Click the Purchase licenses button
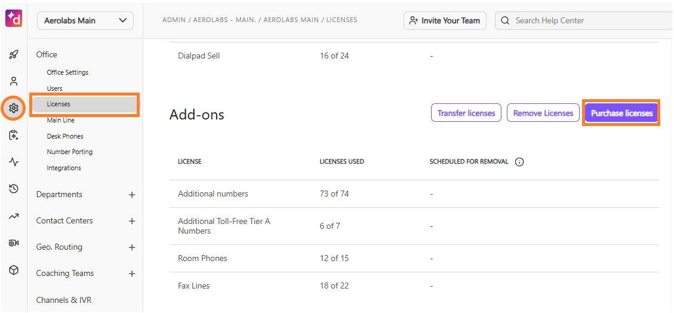 621,113
